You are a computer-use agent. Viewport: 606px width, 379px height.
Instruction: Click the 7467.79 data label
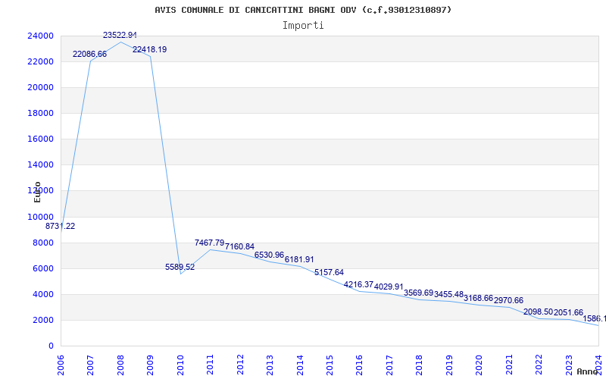coord(210,243)
